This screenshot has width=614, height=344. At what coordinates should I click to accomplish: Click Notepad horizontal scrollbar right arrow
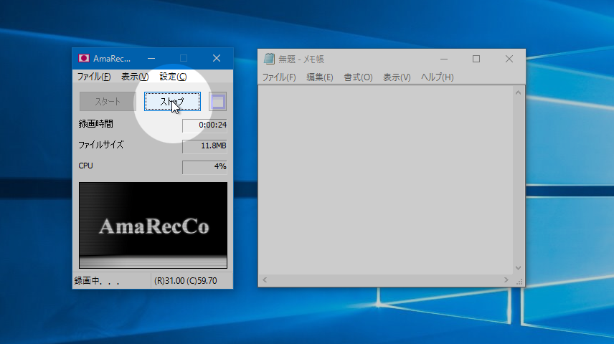pyautogui.click(x=506, y=279)
